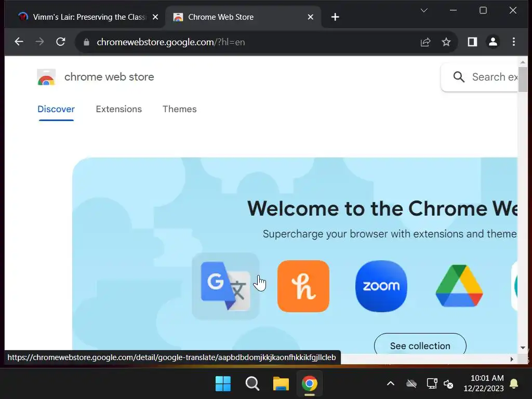Go forward with the forward arrow

pos(39,42)
